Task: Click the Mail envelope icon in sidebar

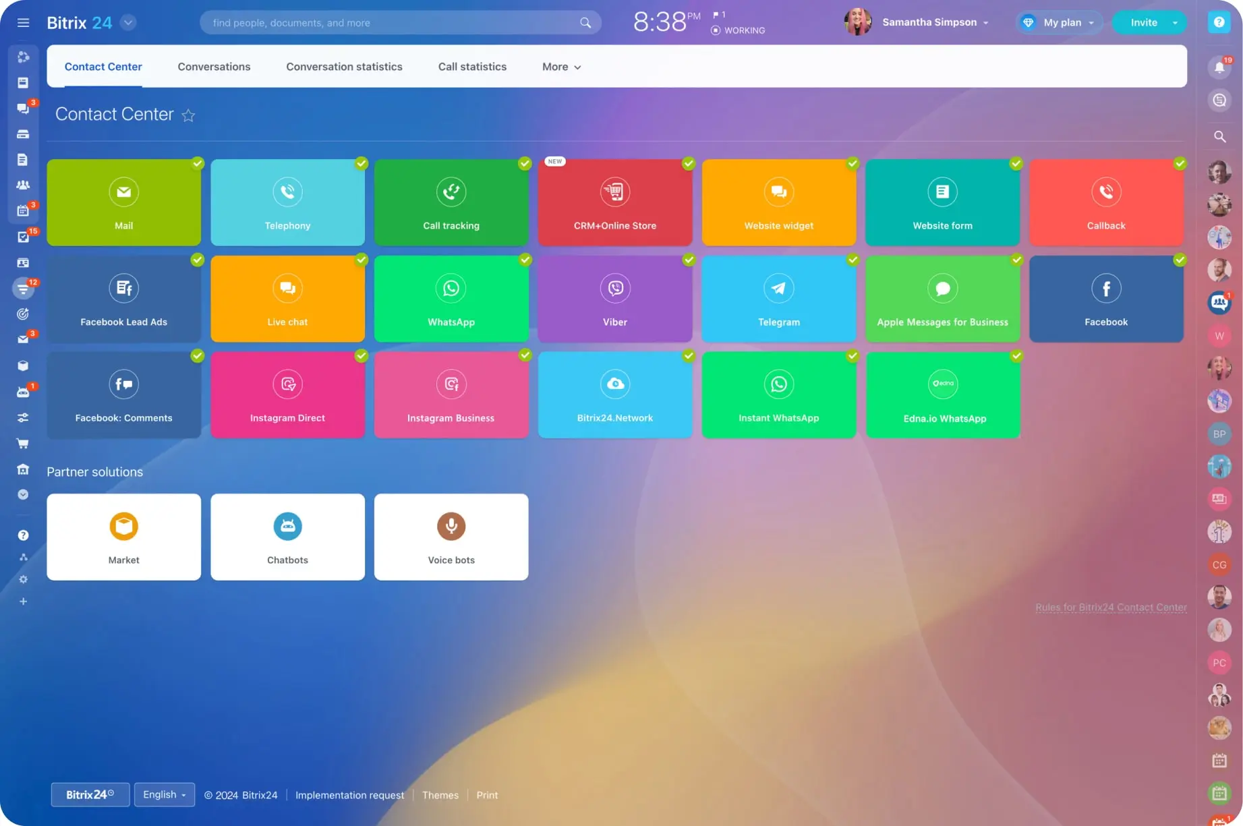Action: pyautogui.click(x=24, y=338)
